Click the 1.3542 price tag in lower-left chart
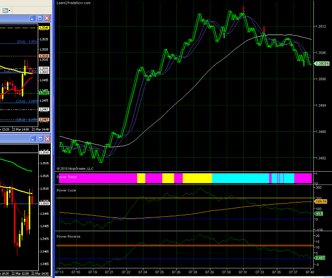 pos(45,153)
